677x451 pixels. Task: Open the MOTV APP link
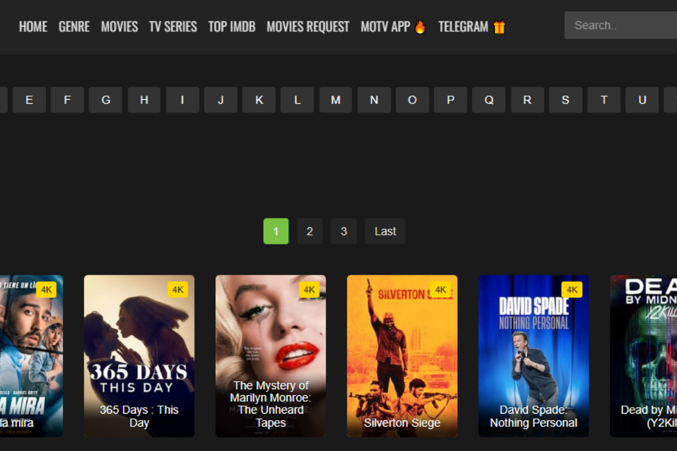tap(385, 27)
